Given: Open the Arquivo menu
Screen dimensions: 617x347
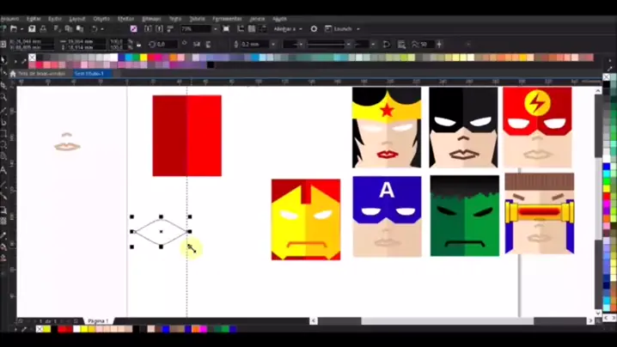Looking at the screenshot, I should click(9, 19).
